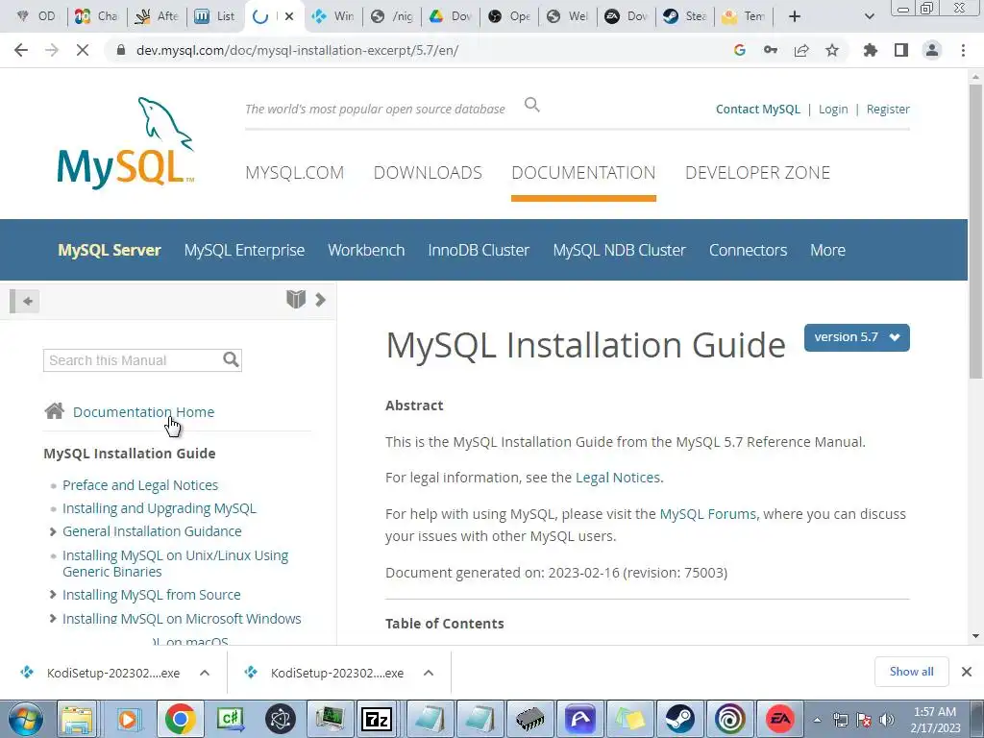Image resolution: width=984 pixels, height=738 pixels.
Task: Expand Installing MySQL from Source section
Action: [53, 594]
